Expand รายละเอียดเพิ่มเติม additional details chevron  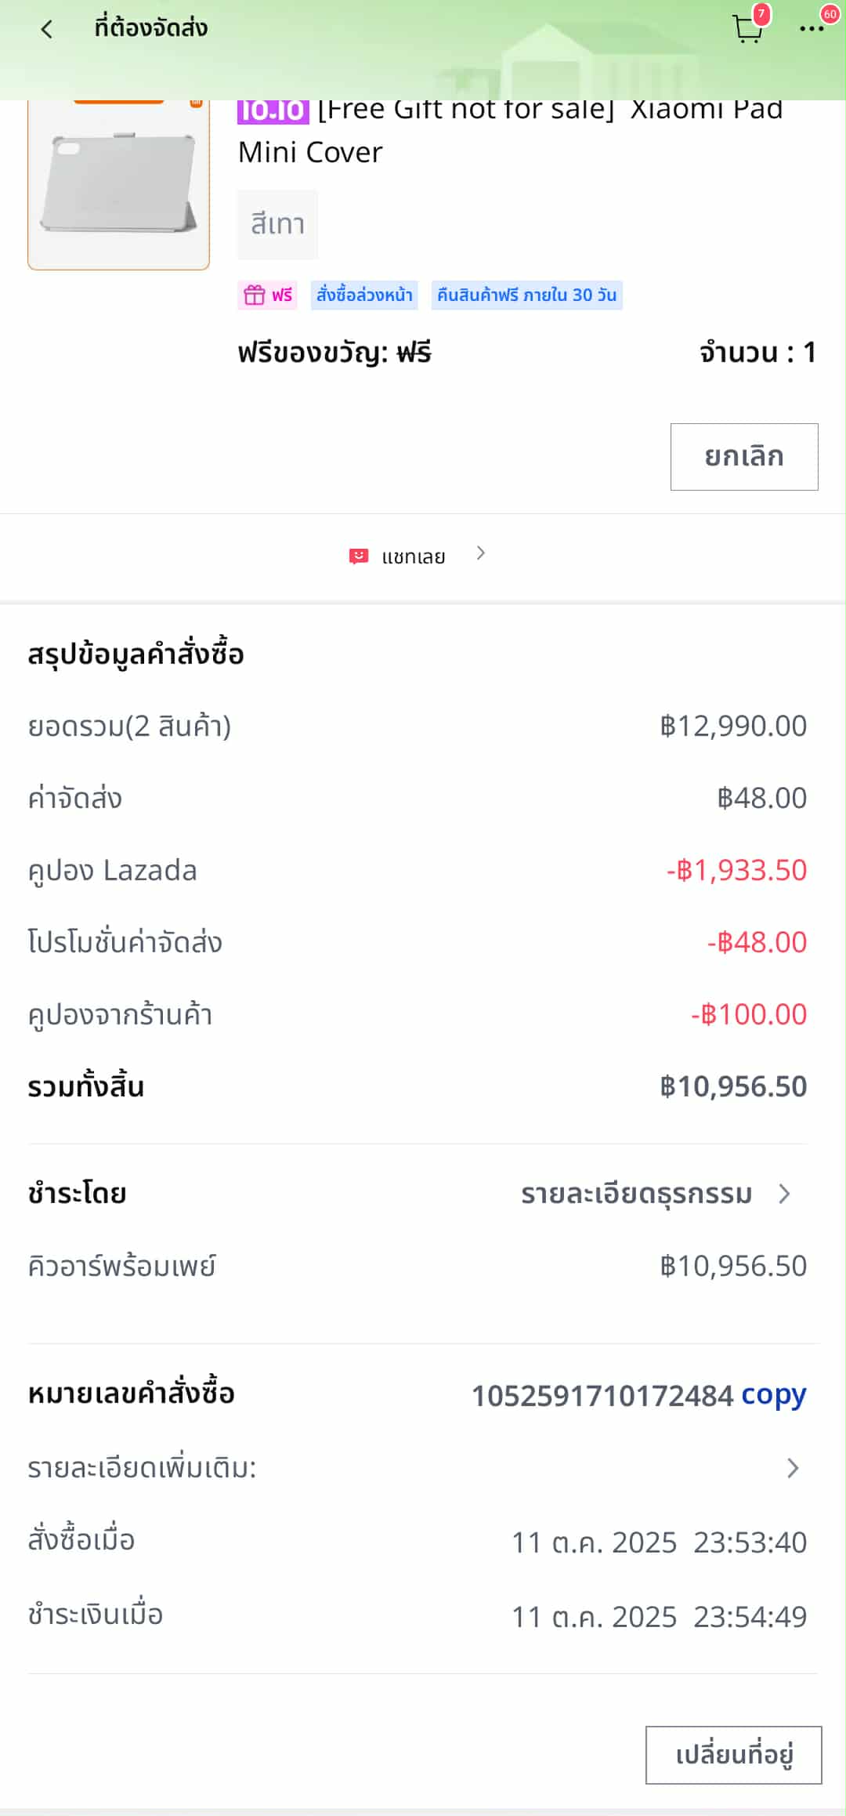(x=793, y=1468)
